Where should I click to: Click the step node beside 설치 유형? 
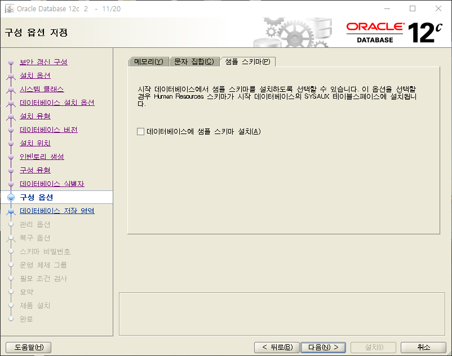tap(11, 117)
